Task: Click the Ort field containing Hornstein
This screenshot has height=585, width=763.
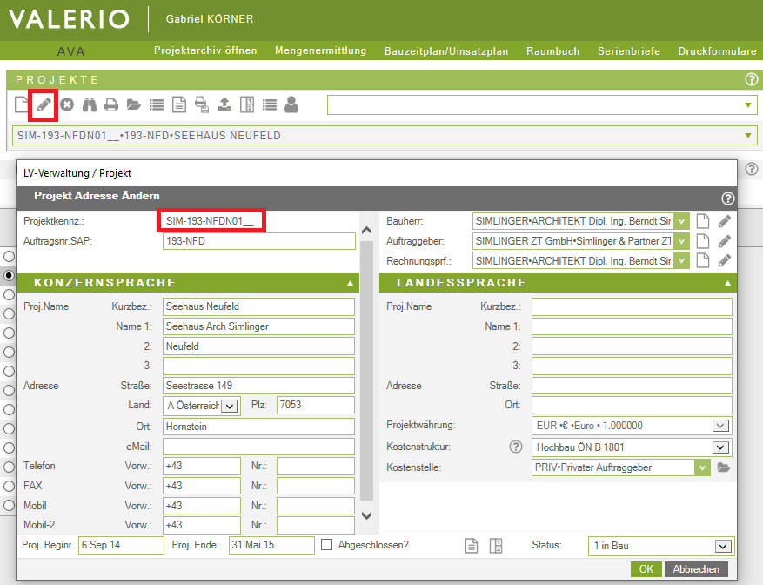Action: [x=258, y=427]
